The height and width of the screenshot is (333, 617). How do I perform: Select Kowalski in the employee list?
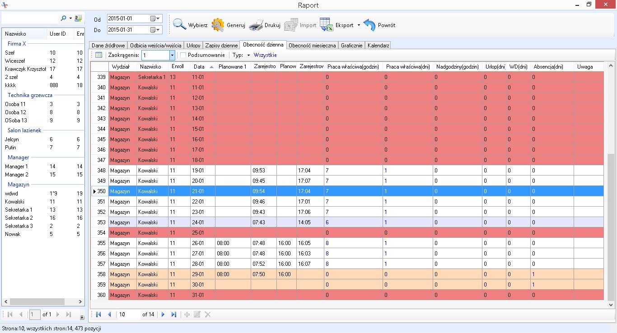15,202
